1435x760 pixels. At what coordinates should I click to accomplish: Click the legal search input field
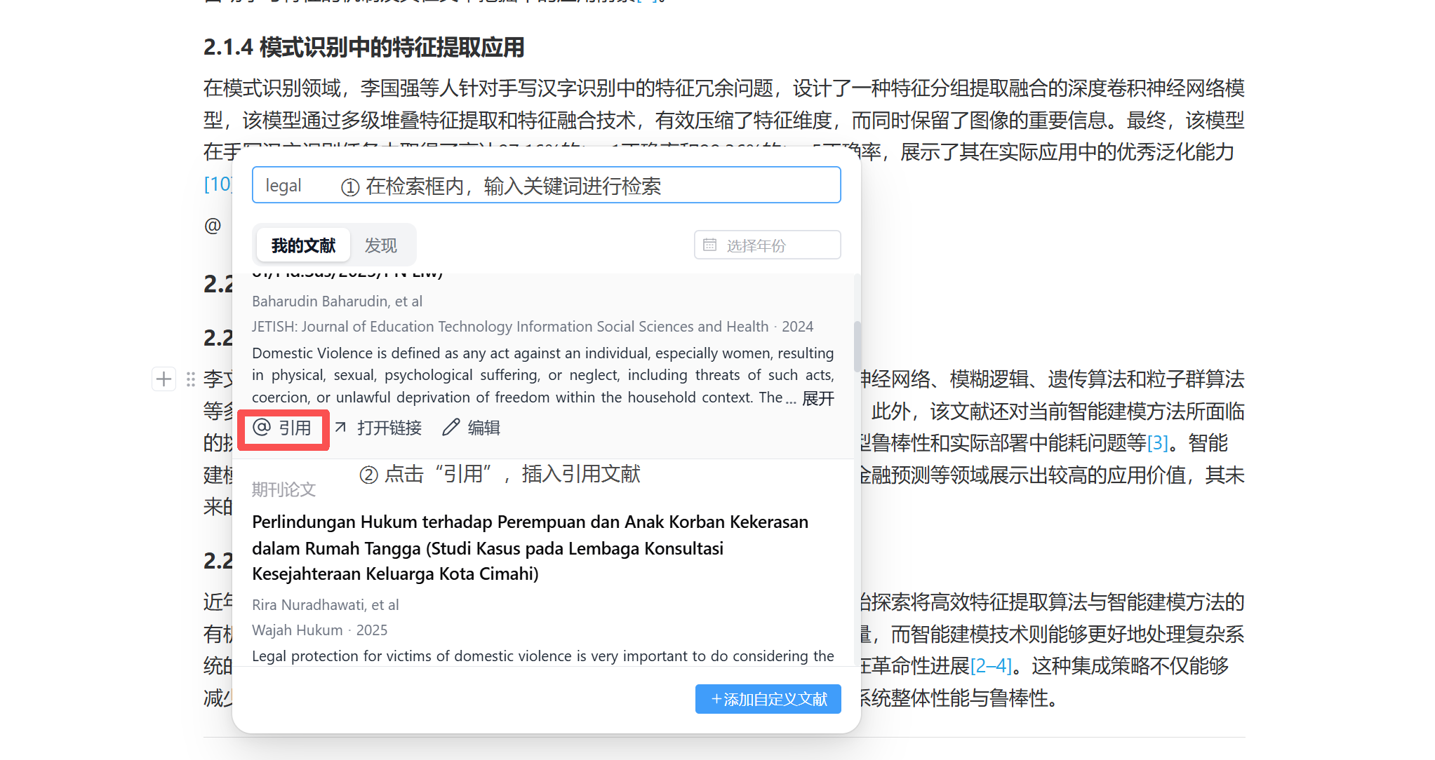(546, 185)
